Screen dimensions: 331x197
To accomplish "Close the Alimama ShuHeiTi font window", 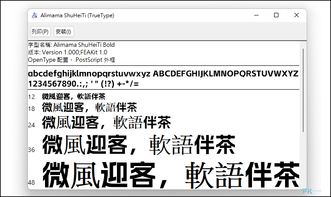I will click(x=297, y=15).
